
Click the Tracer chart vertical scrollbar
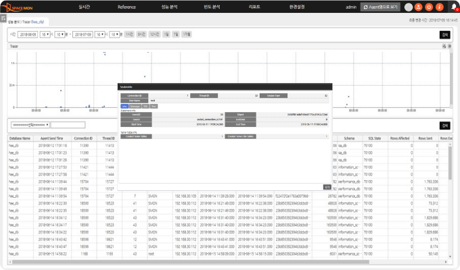451,78
